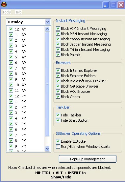Toggle the 11 AM hour checkbox
Viewport: 125px width, 182px height.
[11, 90]
